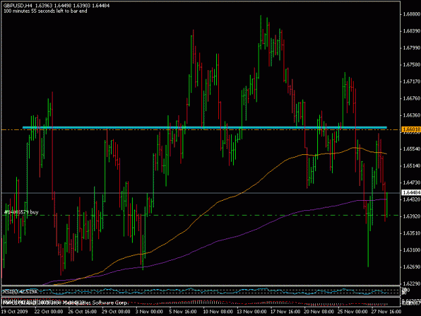The image size is (421, 316).
Task: Click the 1.64730 price scale label
Action: coord(412,183)
